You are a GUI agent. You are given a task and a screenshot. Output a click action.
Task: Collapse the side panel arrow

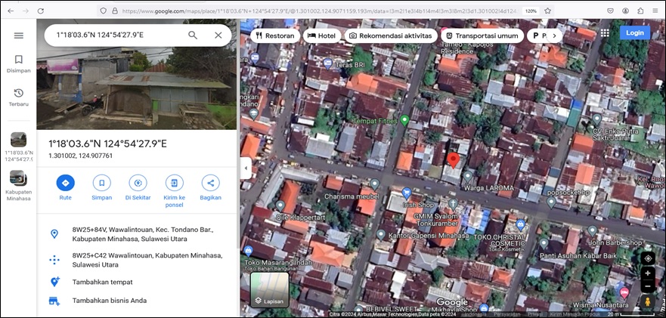[x=245, y=169]
